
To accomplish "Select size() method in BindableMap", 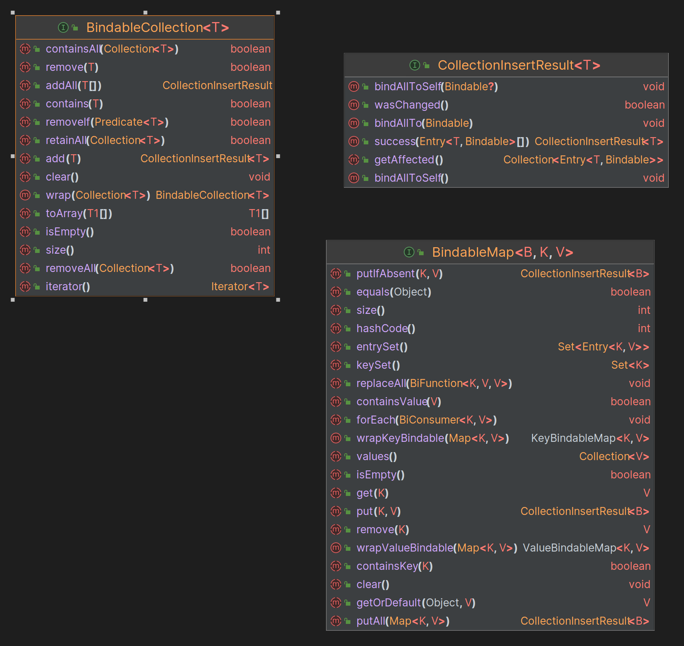I will [x=490, y=310].
